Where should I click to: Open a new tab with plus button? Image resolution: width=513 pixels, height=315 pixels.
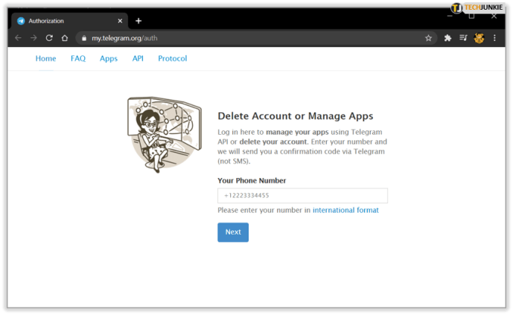138,21
